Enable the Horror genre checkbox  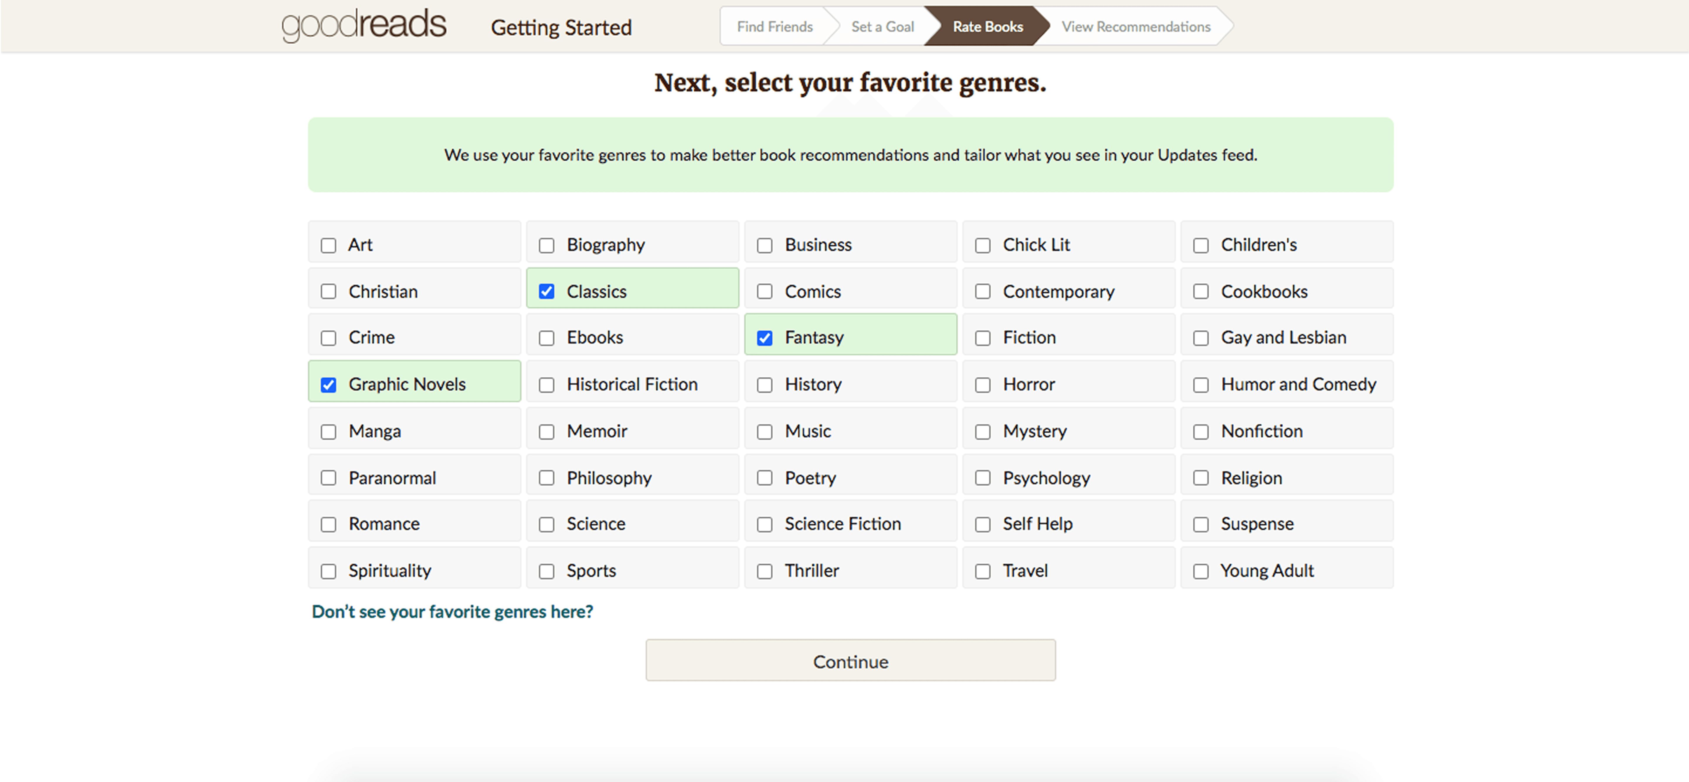(982, 385)
